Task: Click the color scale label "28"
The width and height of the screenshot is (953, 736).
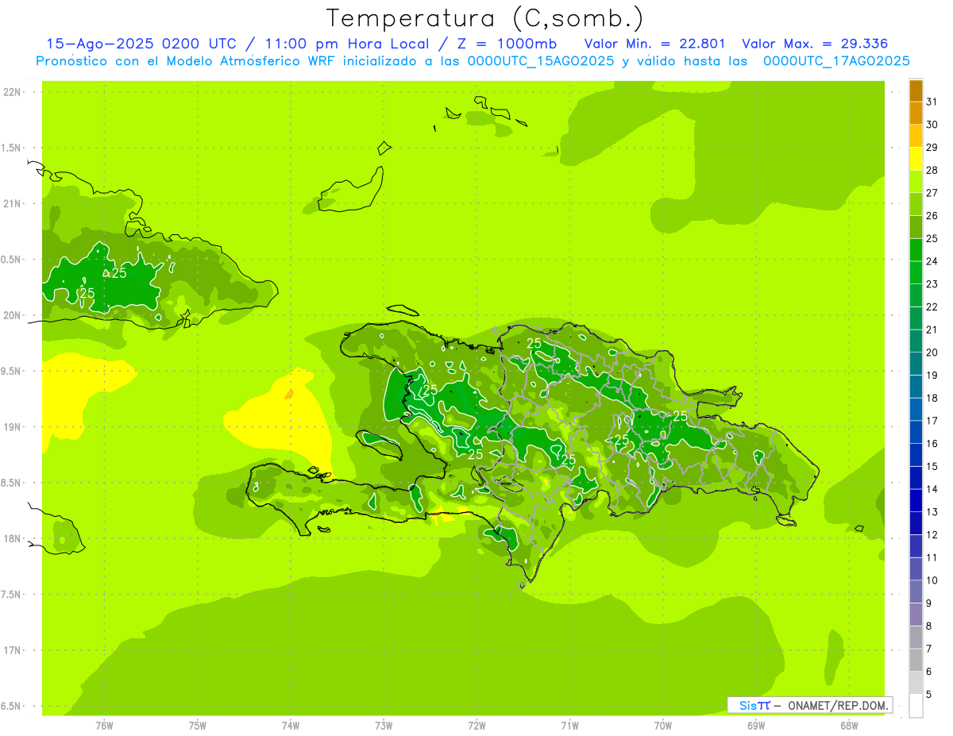Action: pos(932,170)
